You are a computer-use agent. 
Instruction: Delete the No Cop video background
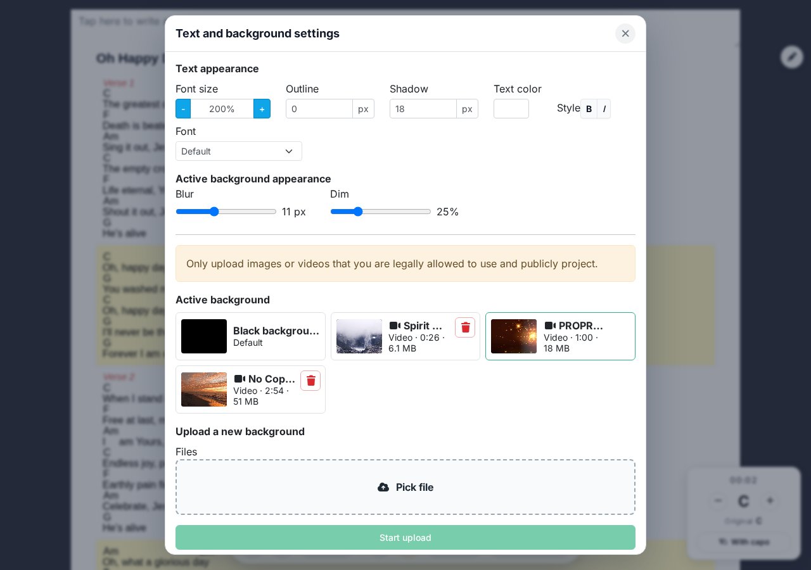(310, 381)
